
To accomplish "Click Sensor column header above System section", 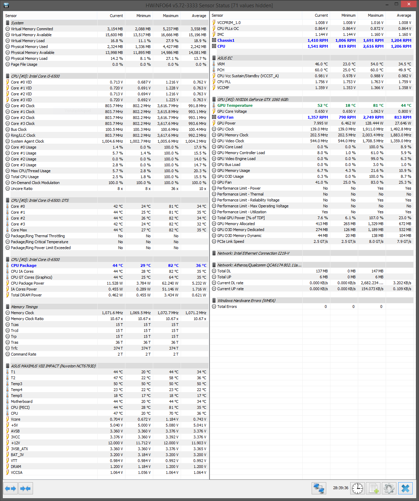I will click(50, 16).
